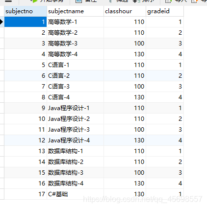
Task: Click gradeid 4 in the 数据库结构-4 row
Action: 165,184
